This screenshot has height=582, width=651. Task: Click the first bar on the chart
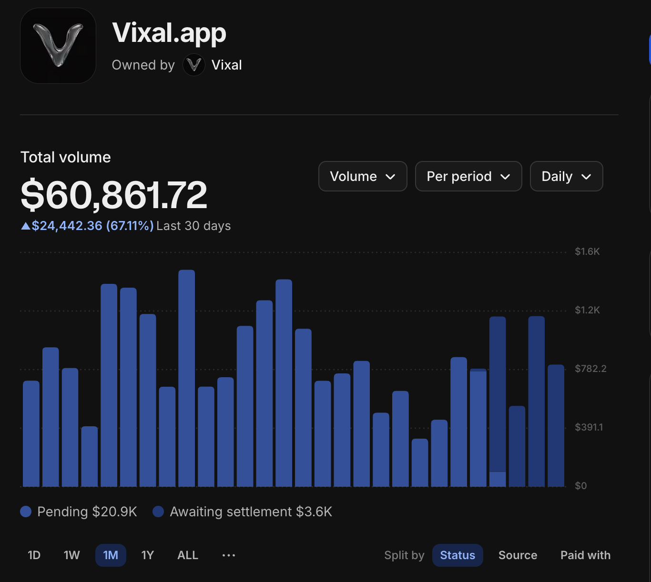click(31, 434)
